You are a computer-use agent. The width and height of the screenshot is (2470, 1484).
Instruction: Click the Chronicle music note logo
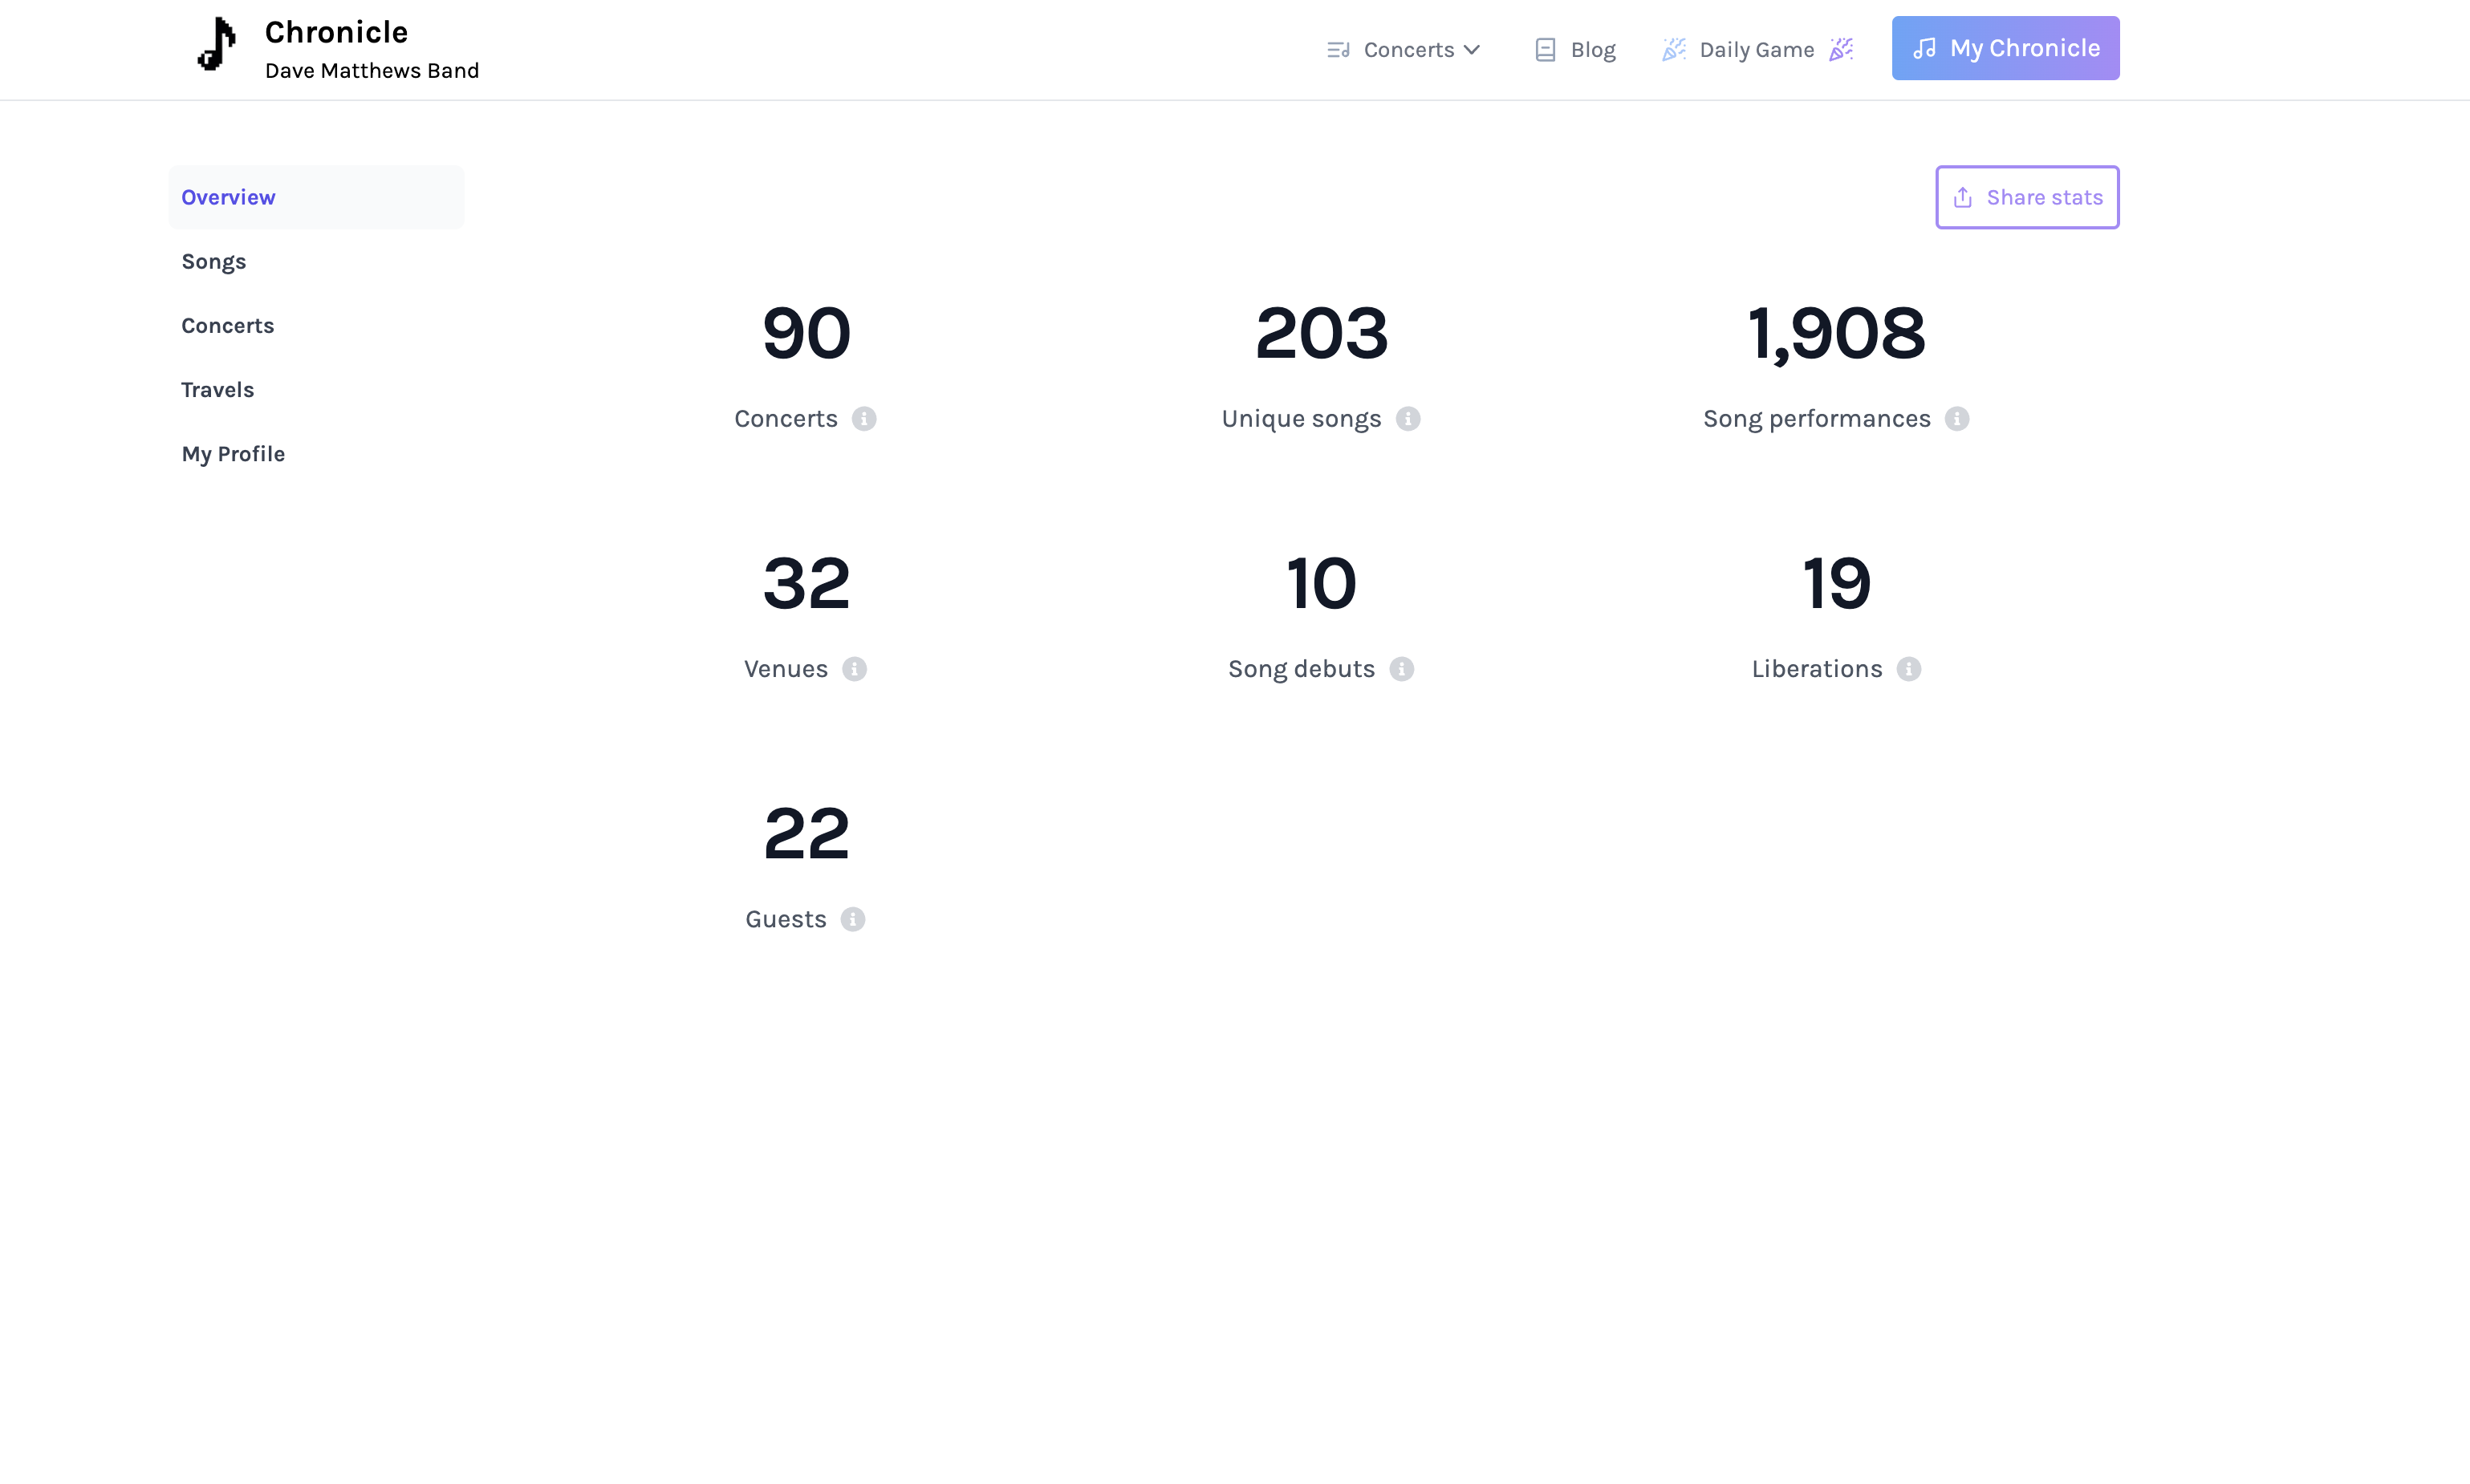(217, 46)
